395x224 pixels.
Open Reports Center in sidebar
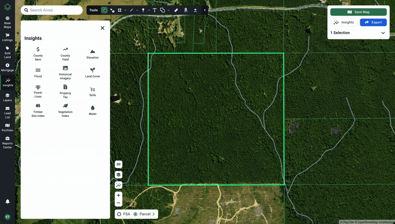click(x=7, y=143)
